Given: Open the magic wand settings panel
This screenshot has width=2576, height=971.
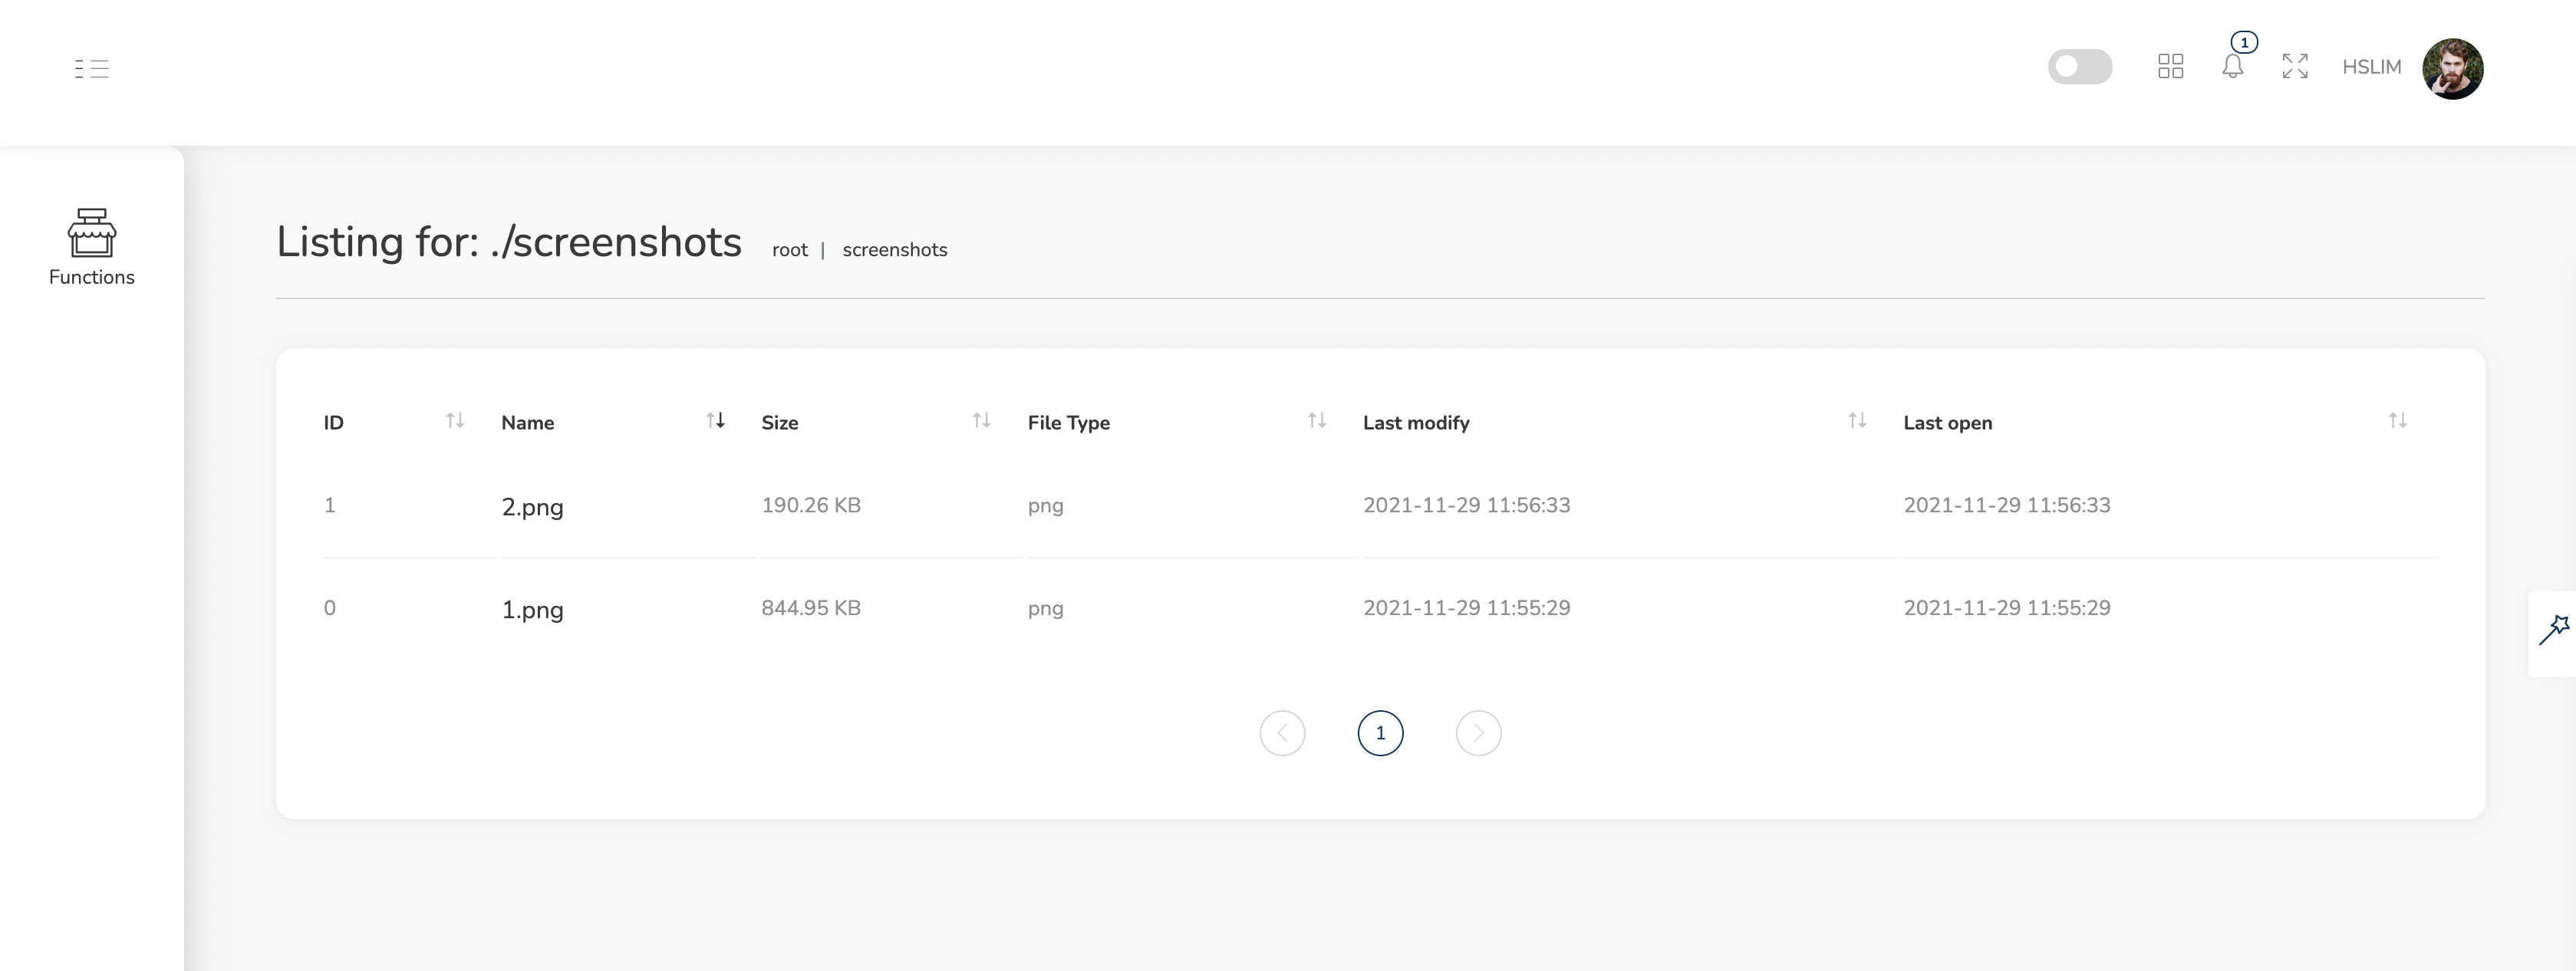Looking at the screenshot, I should pyautogui.click(x=2554, y=632).
